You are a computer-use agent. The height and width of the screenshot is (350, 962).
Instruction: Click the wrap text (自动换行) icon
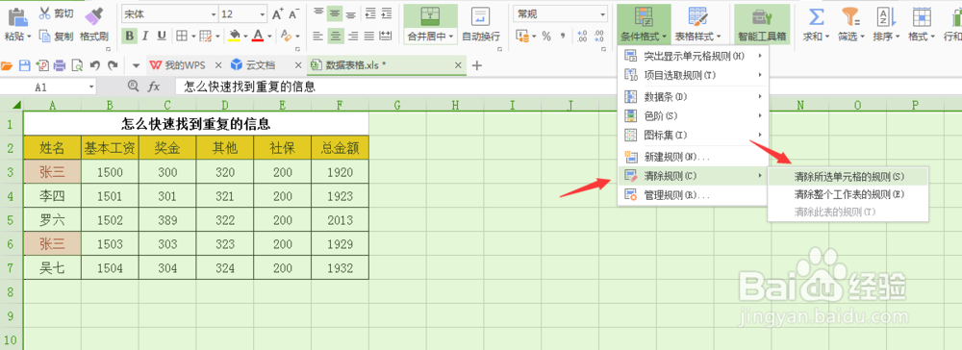click(x=481, y=16)
